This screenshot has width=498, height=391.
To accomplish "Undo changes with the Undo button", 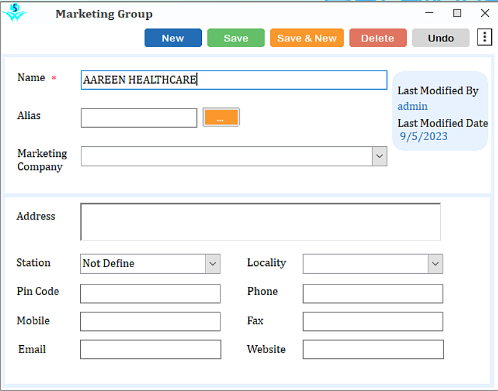I will pos(440,38).
